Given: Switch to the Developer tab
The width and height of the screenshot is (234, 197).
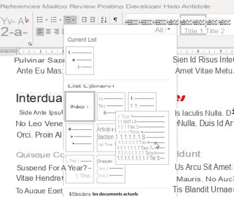Looking at the screenshot, I should [144, 6].
